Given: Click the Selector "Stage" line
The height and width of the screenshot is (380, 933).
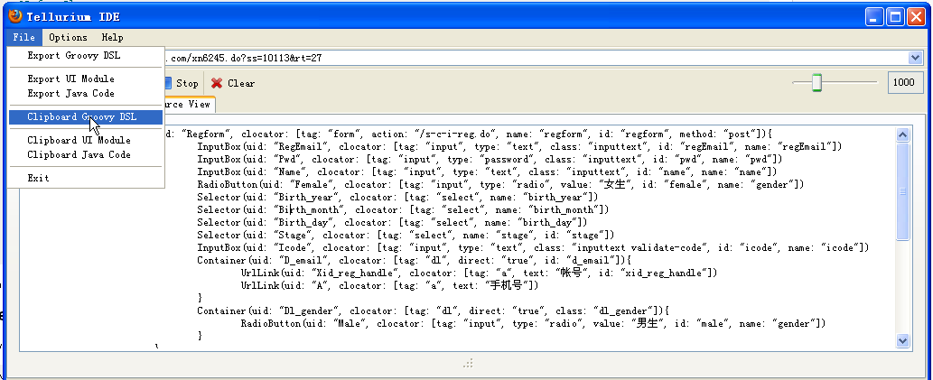Looking at the screenshot, I should pyautogui.click(x=406, y=235).
